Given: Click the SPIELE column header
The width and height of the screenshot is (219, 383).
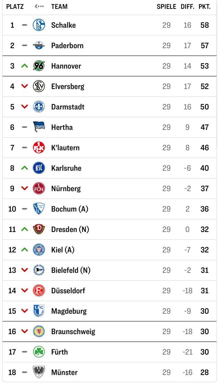Looking at the screenshot, I should point(166,6).
